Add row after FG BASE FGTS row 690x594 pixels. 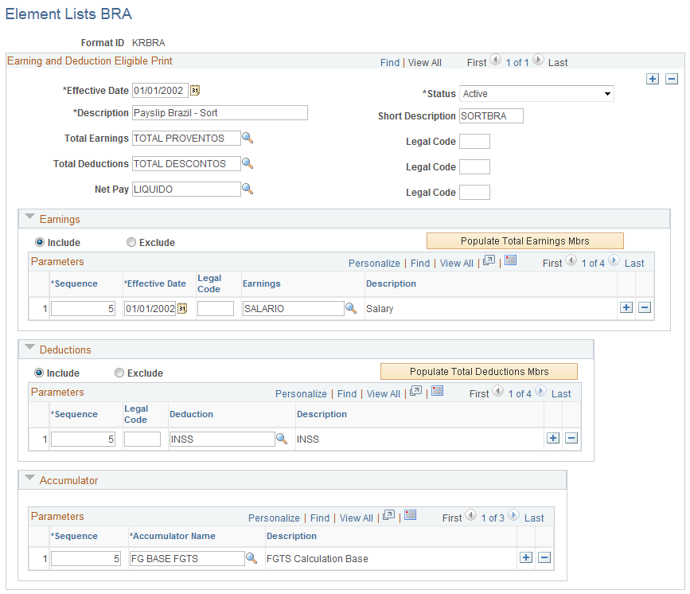526,557
